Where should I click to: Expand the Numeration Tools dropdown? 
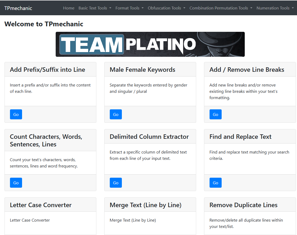[275, 8]
